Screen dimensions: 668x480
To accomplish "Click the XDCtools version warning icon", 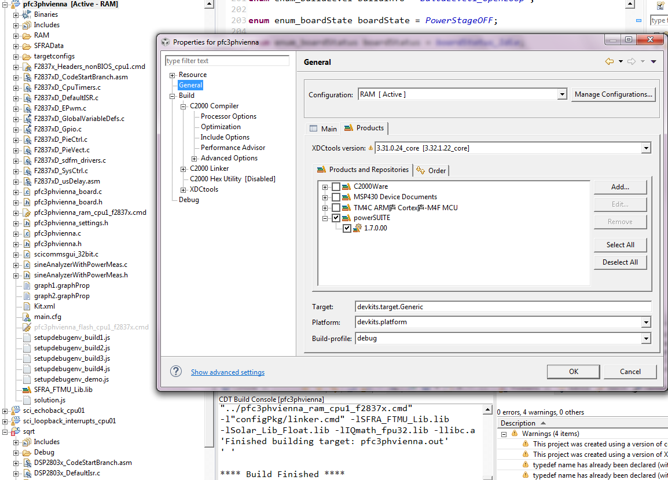I will coord(370,148).
